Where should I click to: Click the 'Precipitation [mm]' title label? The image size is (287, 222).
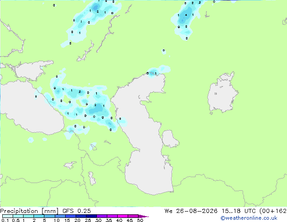click(29, 211)
